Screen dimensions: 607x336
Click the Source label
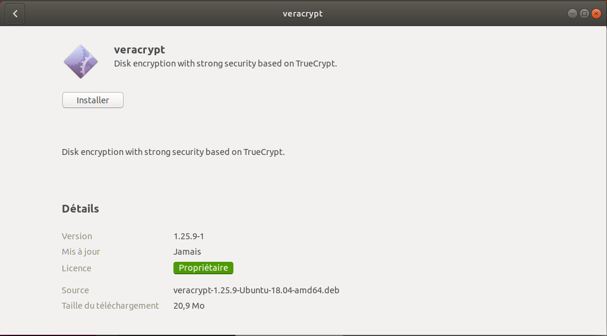(x=75, y=290)
